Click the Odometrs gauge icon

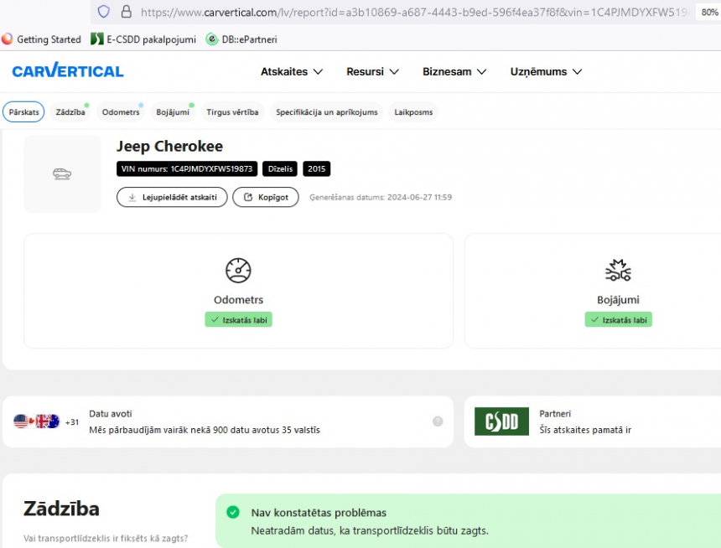238,271
